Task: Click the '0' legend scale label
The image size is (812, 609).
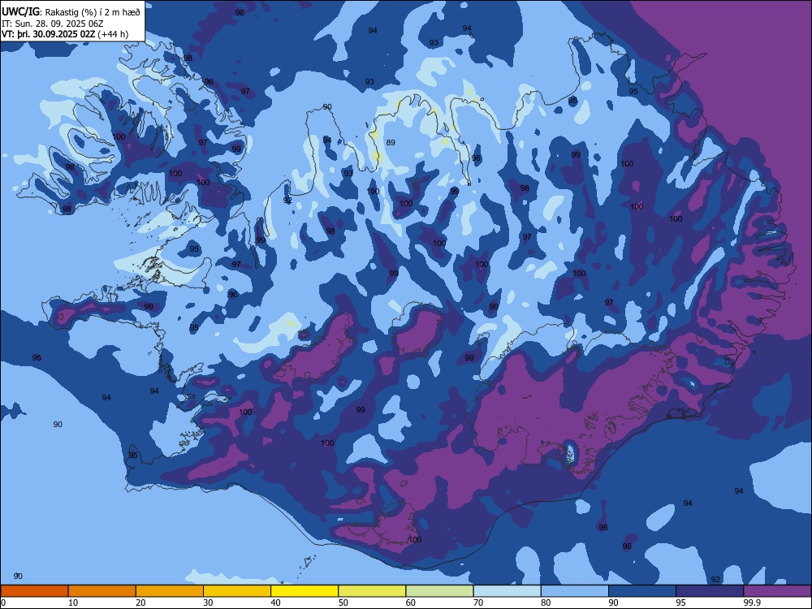Action: 3,603
